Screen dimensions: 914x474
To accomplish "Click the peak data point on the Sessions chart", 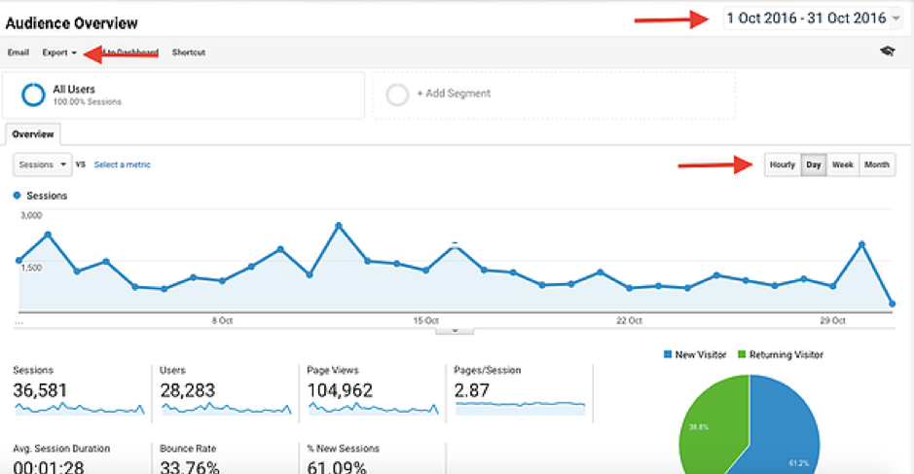I will point(339,225).
